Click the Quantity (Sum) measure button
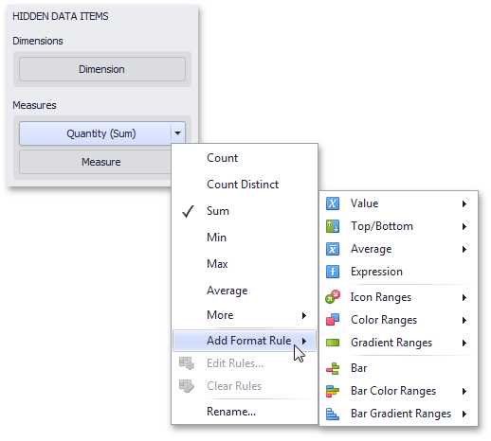 click(x=96, y=133)
